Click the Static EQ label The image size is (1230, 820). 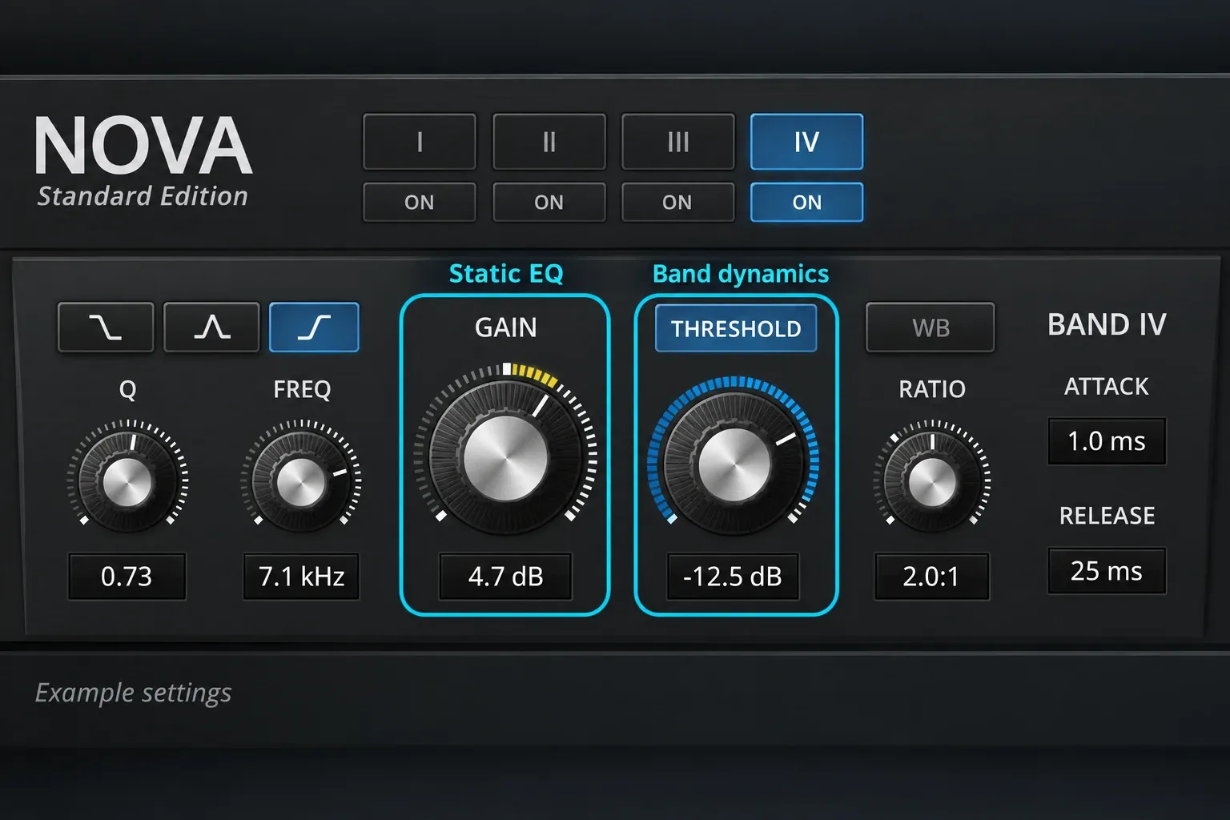pos(506,274)
